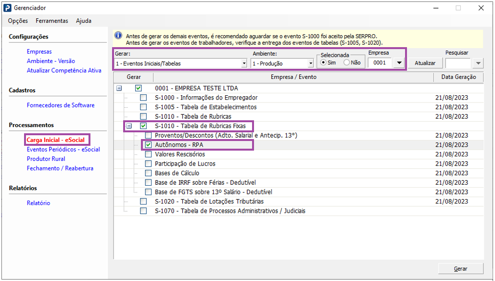Check the Participação de Lucros checkbox
The height and width of the screenshot is (281, 495).
click(148, 164)
